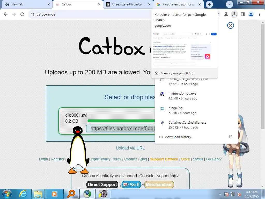Open a new tab with the plus button

(209, 4)
